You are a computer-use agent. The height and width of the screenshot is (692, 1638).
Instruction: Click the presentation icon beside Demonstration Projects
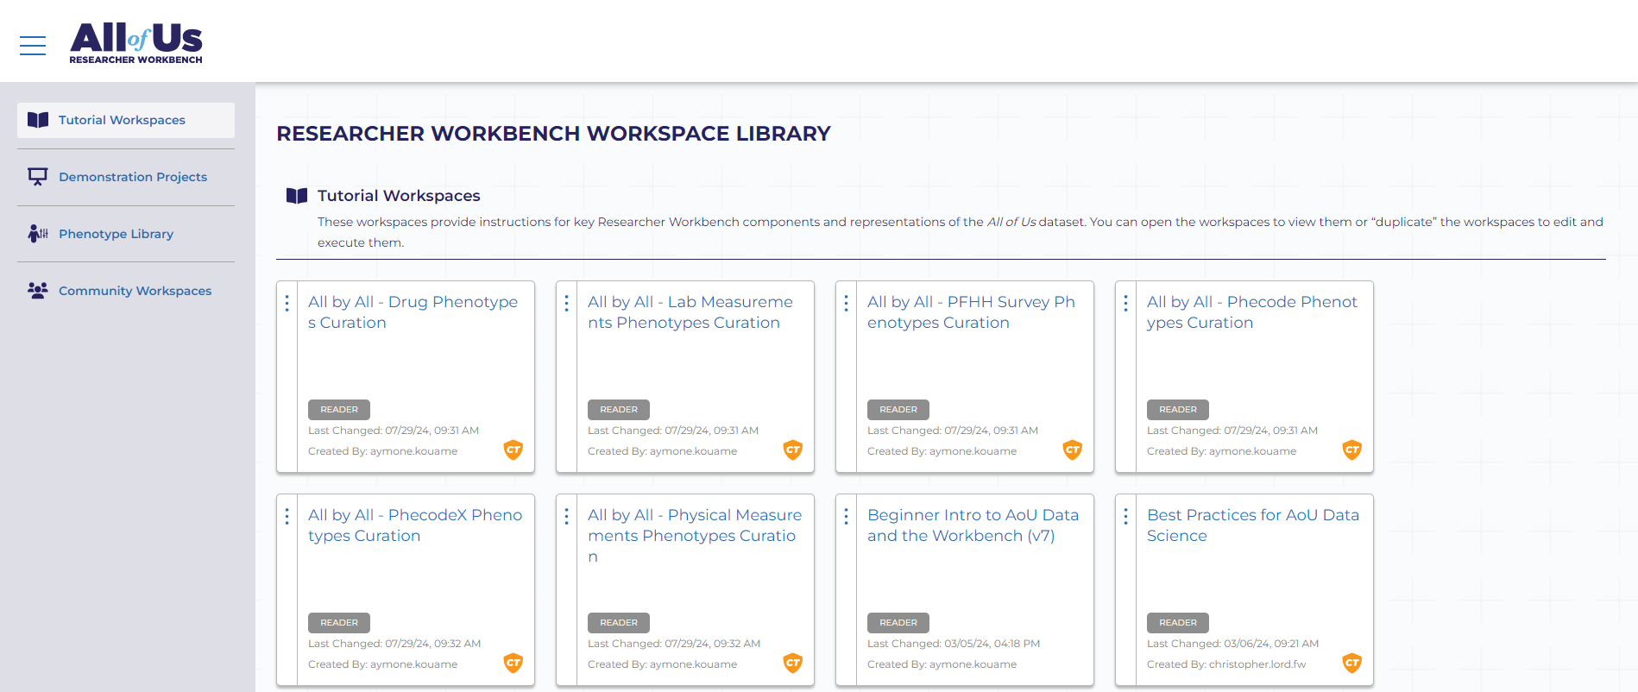click(x=37, y=177)
